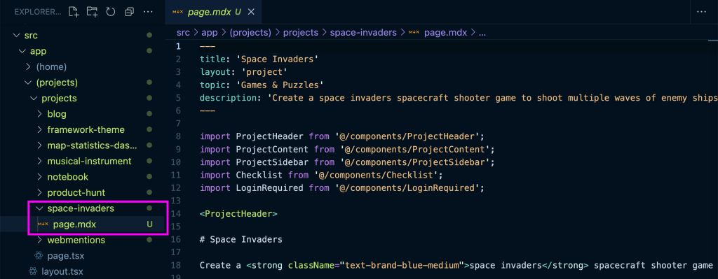
Task: Click the New Folder icon in Explorer
Action: tap(92, 12)
